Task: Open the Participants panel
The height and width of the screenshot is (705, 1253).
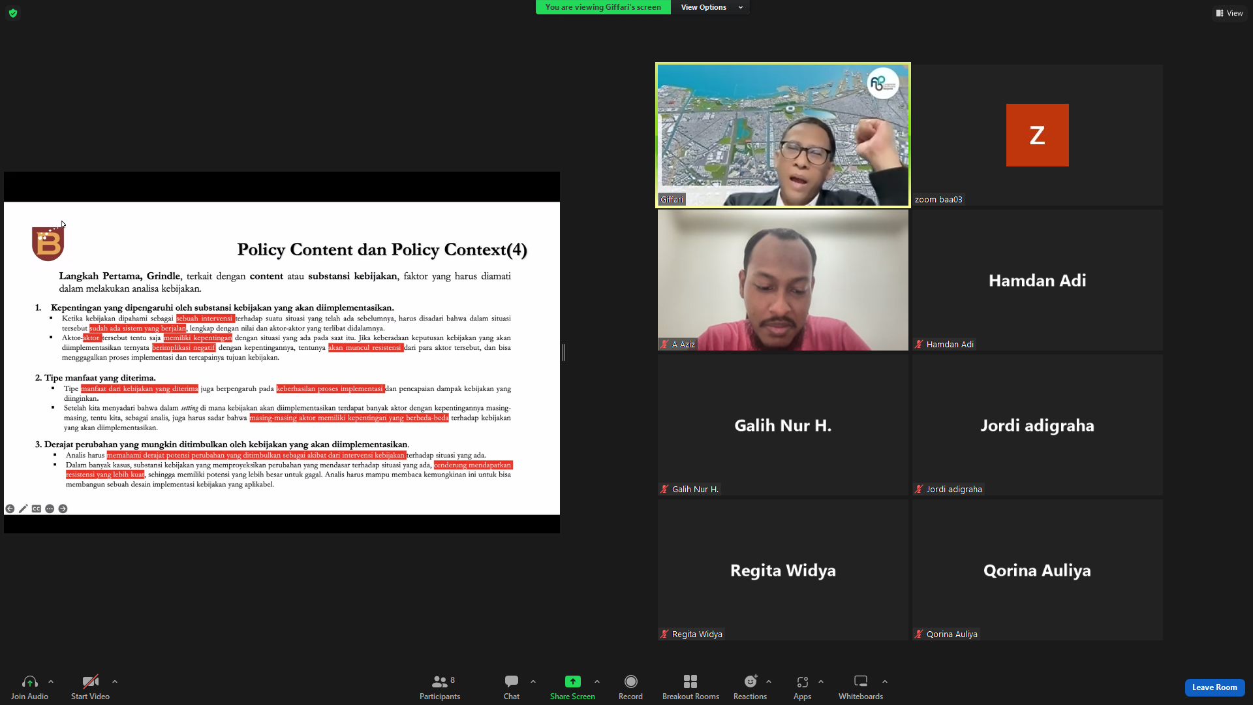Action: tap(440, 687)
